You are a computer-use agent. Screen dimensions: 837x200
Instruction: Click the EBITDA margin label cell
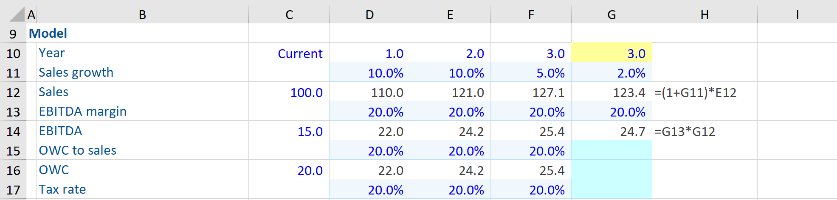point(82,111)
